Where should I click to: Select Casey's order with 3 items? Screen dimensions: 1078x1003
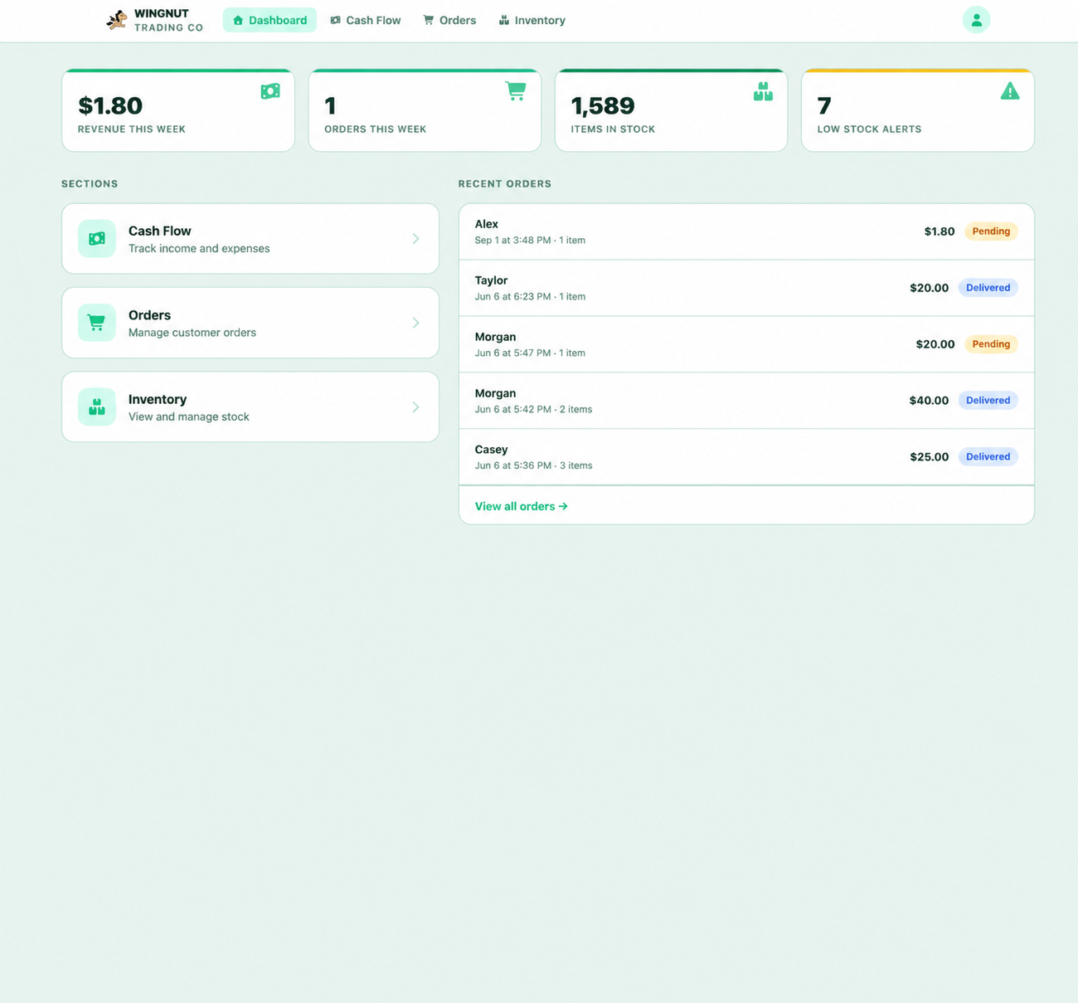click(x=746, y=457)
